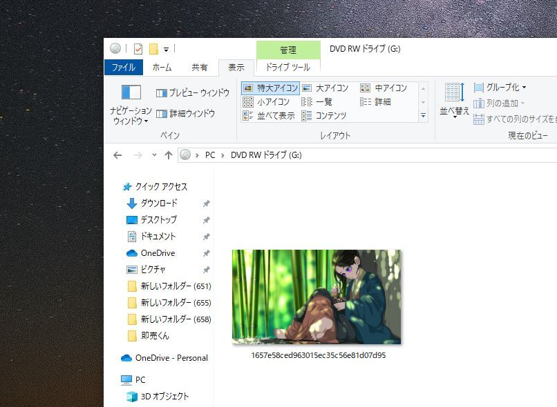Click the pin icon next to ダウンロード
Image resolution: width=557 pixels, height=407 pixels.
pos(206,203)
